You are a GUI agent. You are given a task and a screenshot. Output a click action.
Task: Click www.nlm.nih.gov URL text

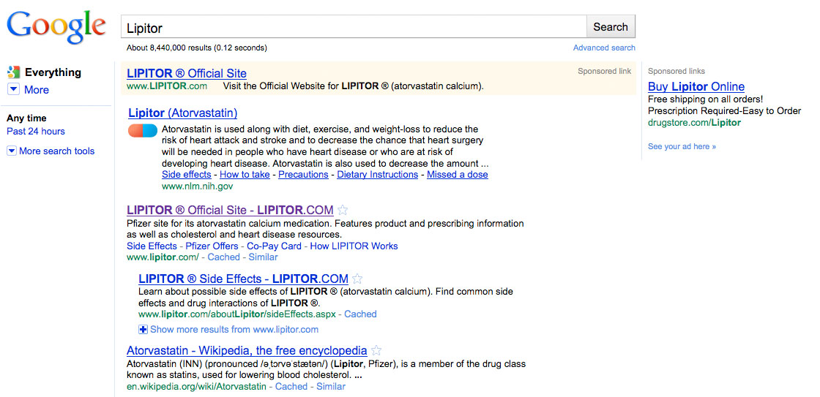tap(198, 186)
